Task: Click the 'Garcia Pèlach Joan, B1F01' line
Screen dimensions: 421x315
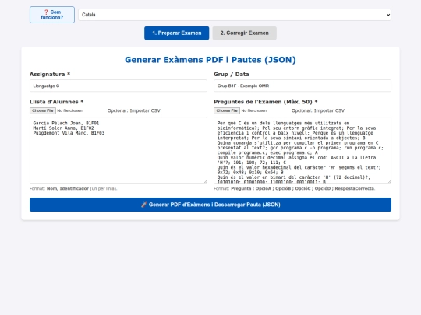Action: click(x=66, y=123)
